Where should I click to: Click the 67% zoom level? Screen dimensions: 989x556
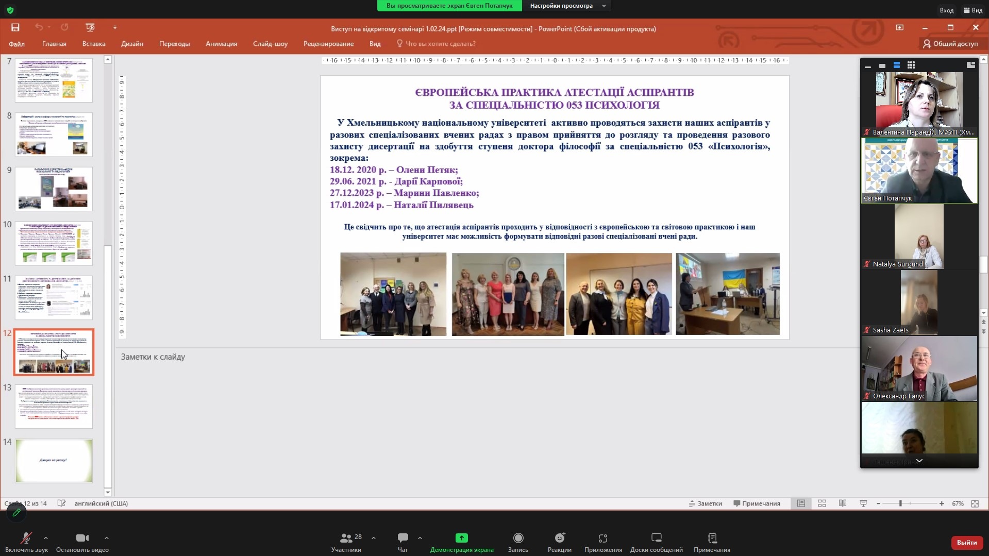pos(958,503)
